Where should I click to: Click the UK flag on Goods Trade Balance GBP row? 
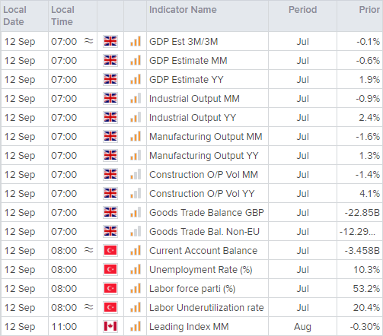tap(110, 212)
